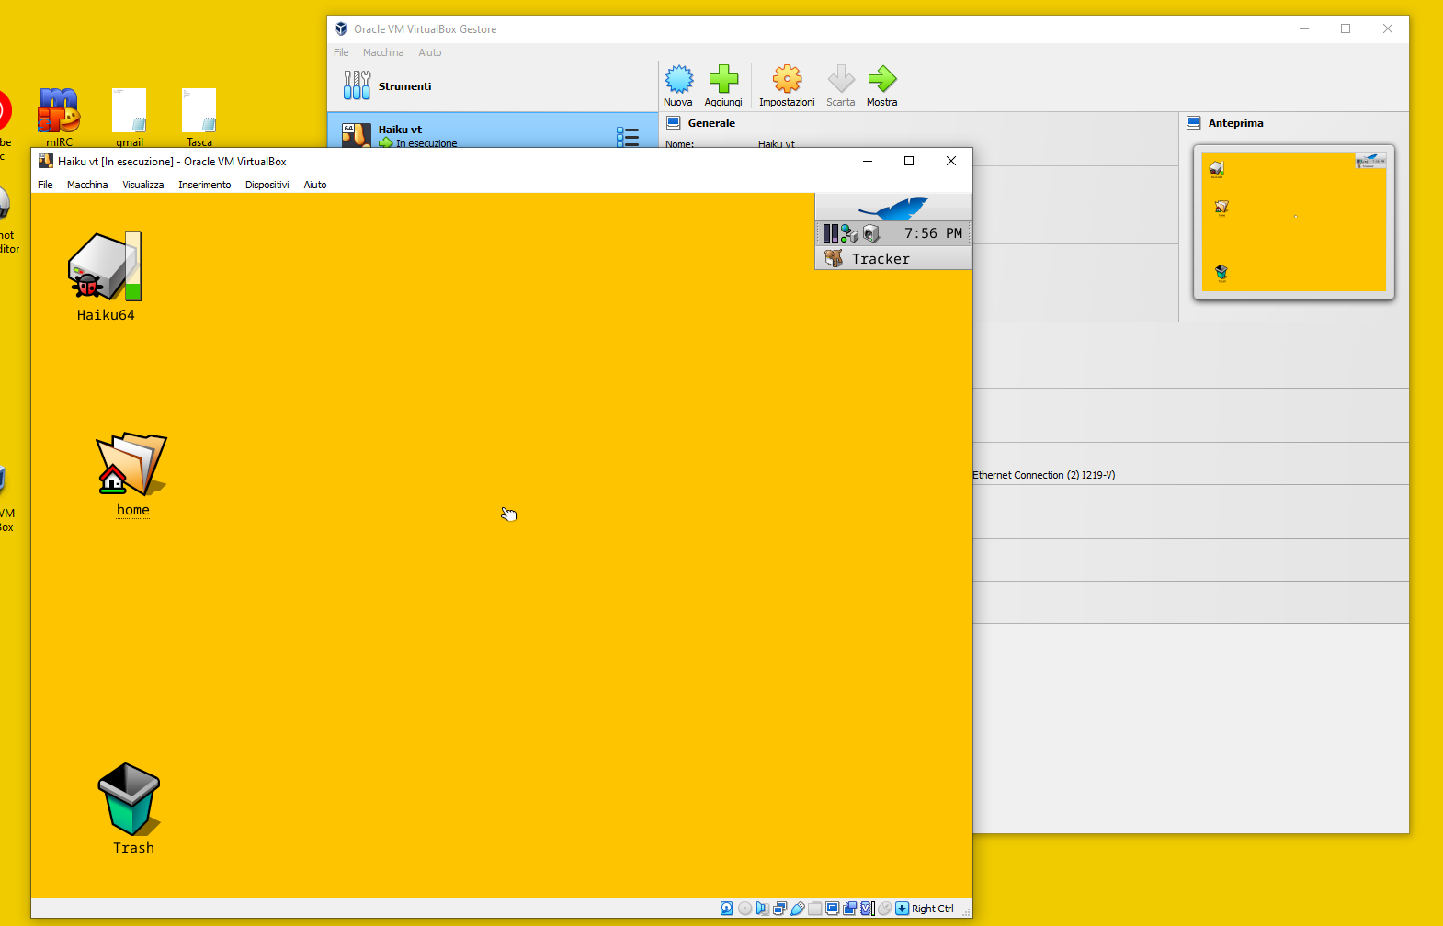Click the keyboard capture arrow status icon
Viewport: 1443px width, 926px height.
pyautogui.click(x=903, y=909)
